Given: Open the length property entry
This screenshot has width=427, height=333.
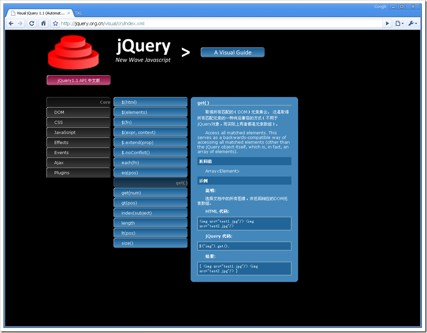Looking at the screenshot, I should point(151,223).
